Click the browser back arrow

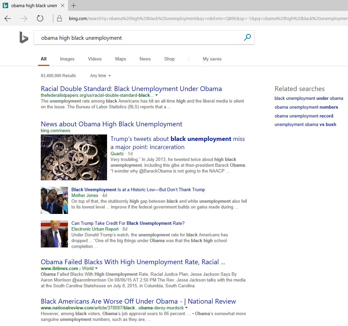tap(8, 18)
